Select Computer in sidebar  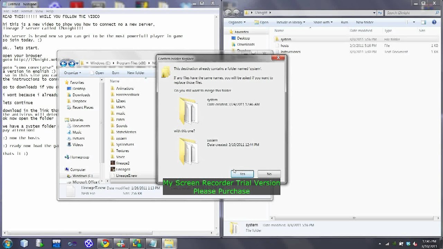(78, 169)
